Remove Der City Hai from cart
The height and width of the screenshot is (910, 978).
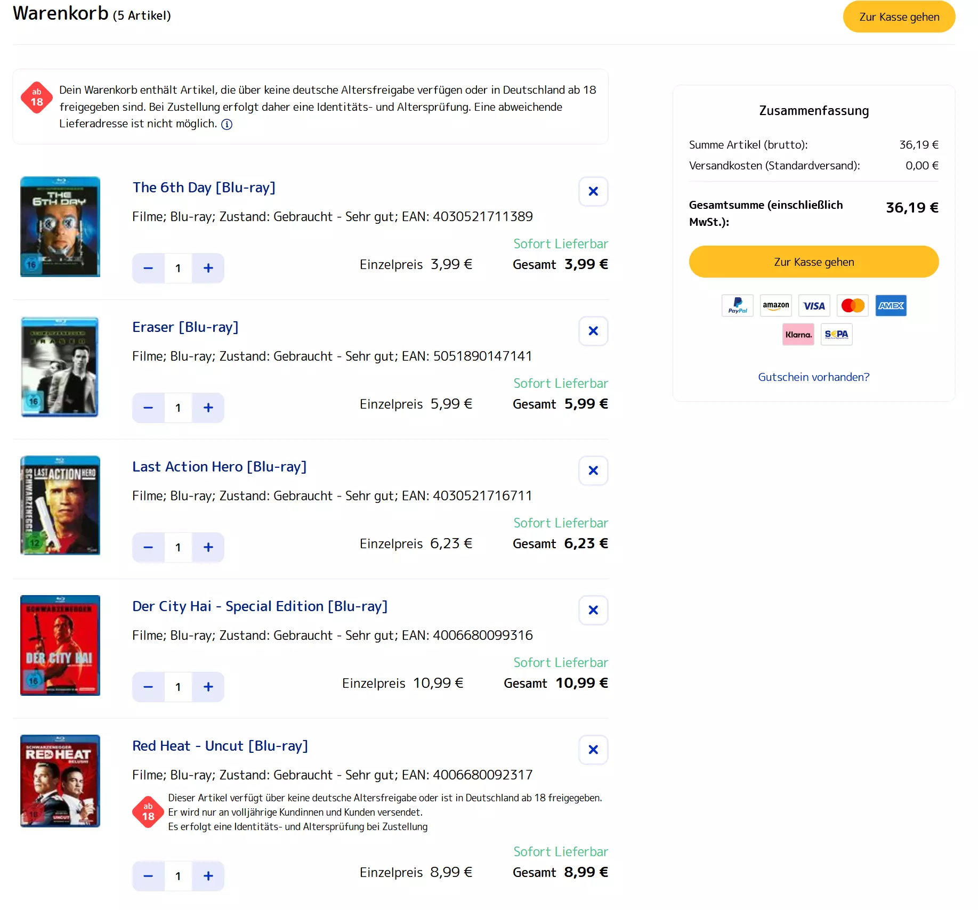click(593, 610)
